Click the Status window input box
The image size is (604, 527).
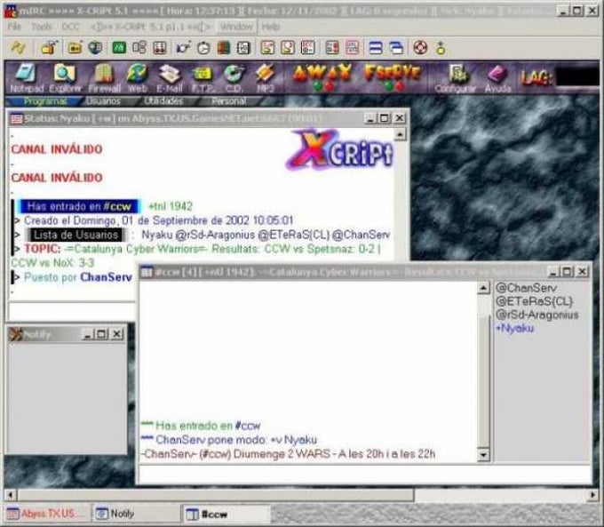click(73, 311)
